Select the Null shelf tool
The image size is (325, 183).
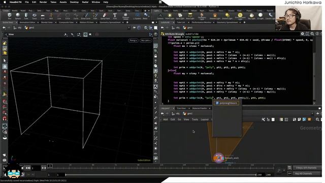[51, 16]
